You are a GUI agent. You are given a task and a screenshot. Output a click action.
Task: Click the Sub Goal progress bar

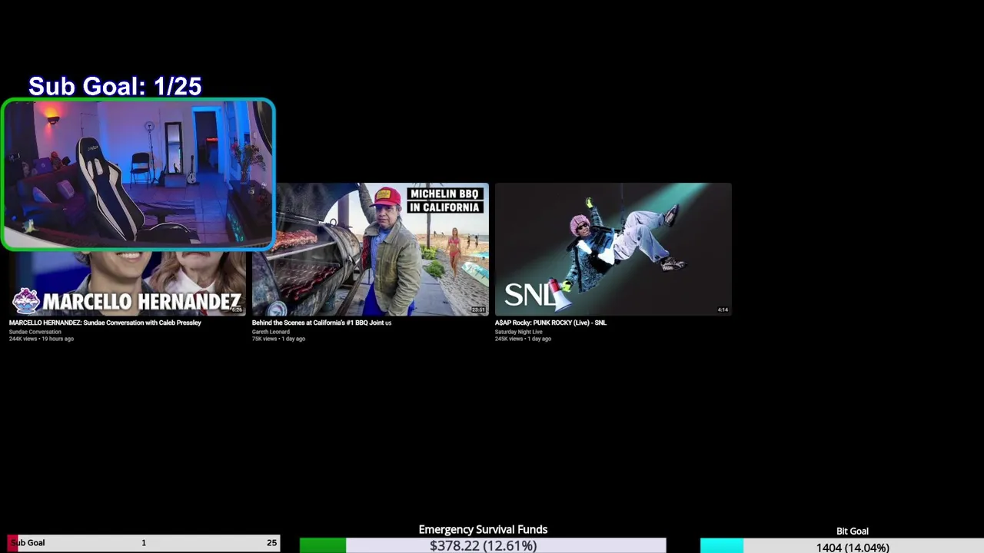tap(144, 542)
